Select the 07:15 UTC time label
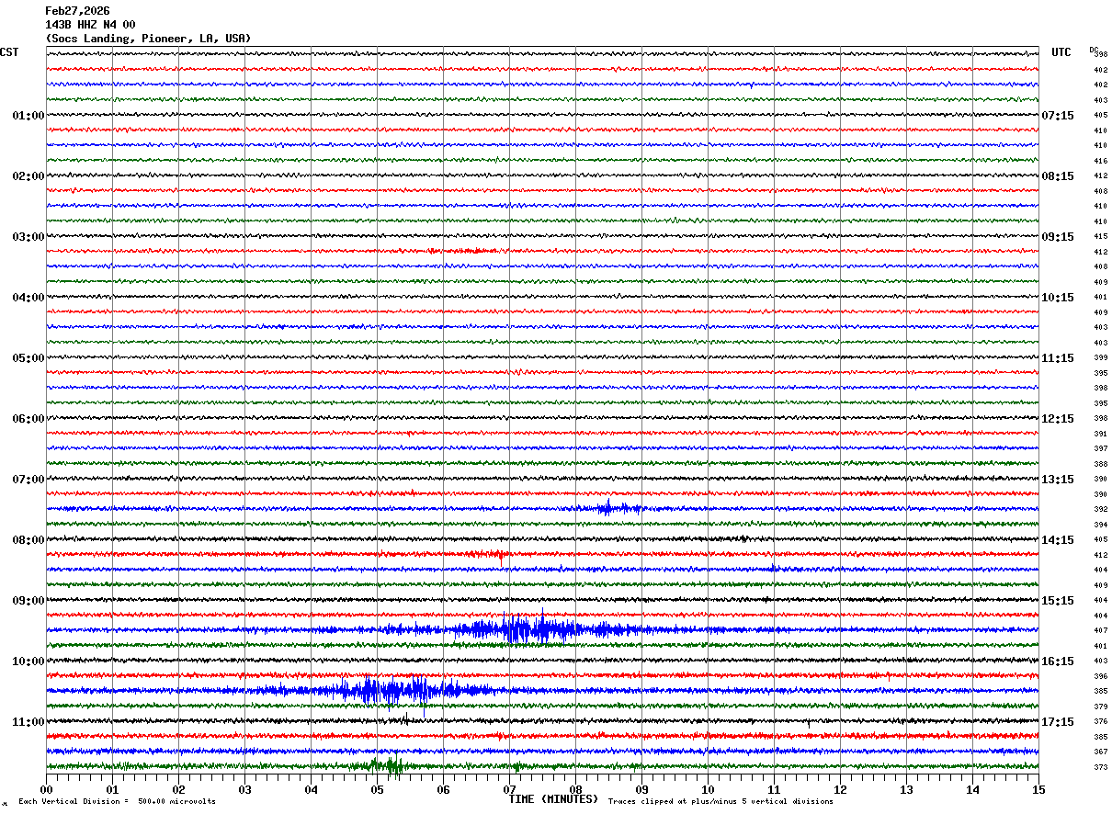 [x=1057, y=116]
